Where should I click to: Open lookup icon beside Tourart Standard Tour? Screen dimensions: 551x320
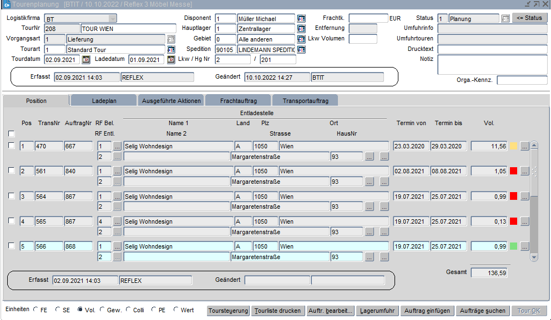pyautogui.click(x=171, y=50)
